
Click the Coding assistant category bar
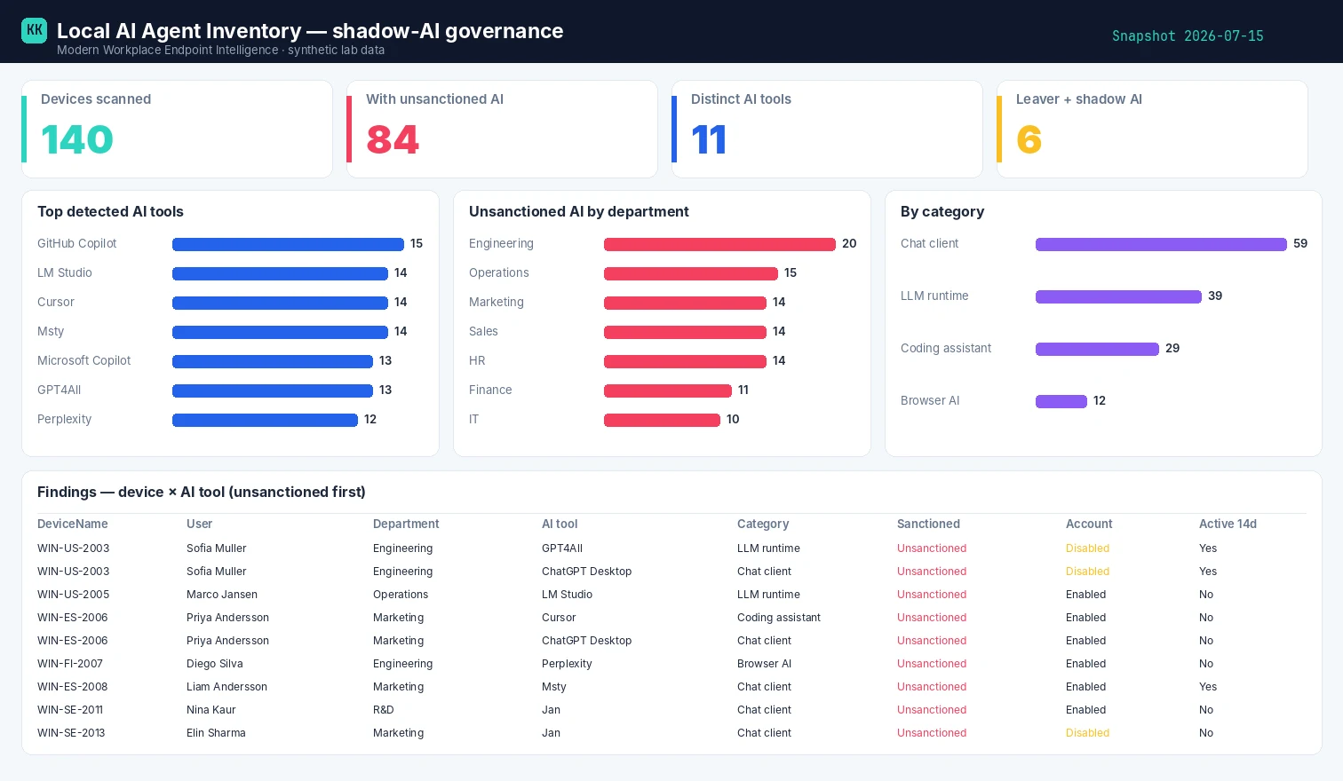point(1097,349)
